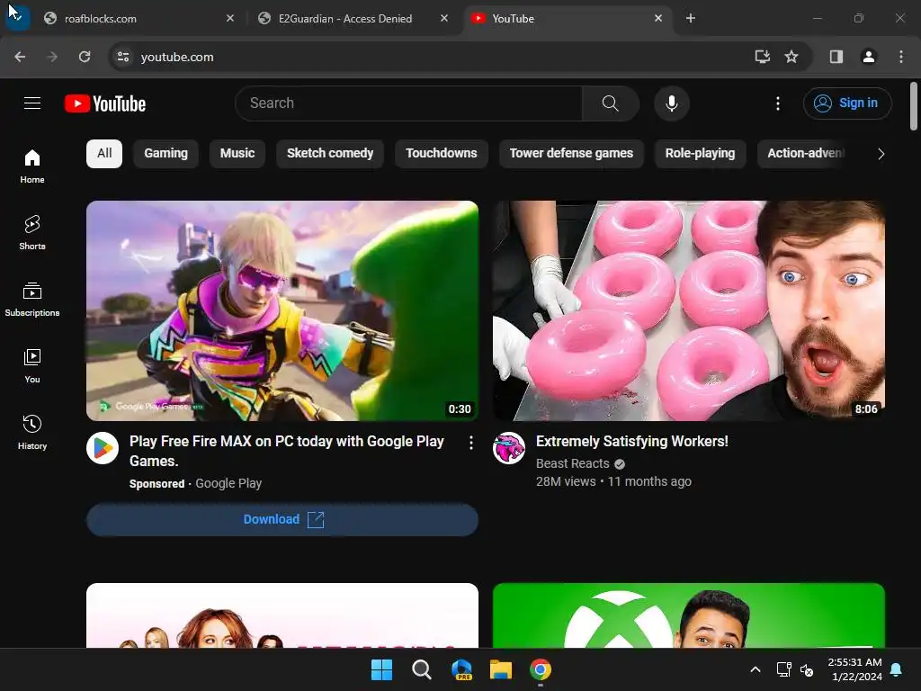Open Chrome profile icon
921x691 pixels.
pyautogui.click(x=869, y=57)
